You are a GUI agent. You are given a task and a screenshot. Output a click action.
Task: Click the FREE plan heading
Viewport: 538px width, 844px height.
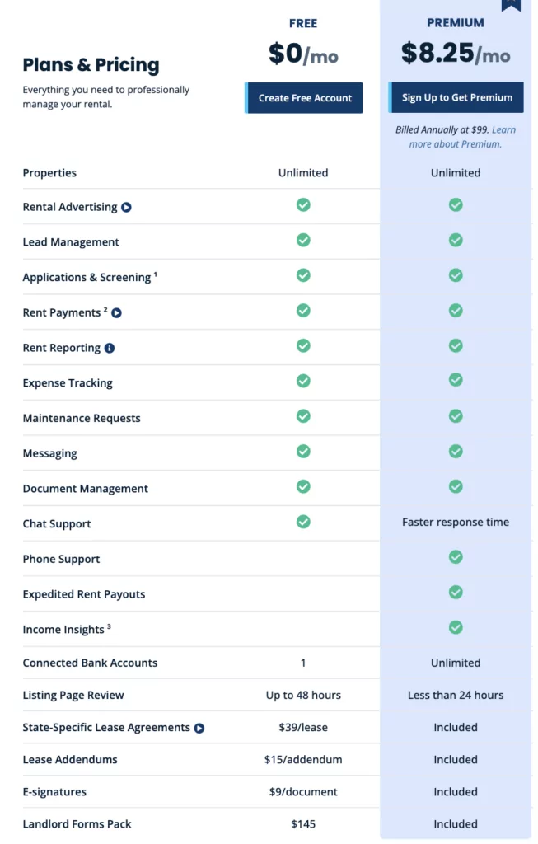[x=303, y=23]
